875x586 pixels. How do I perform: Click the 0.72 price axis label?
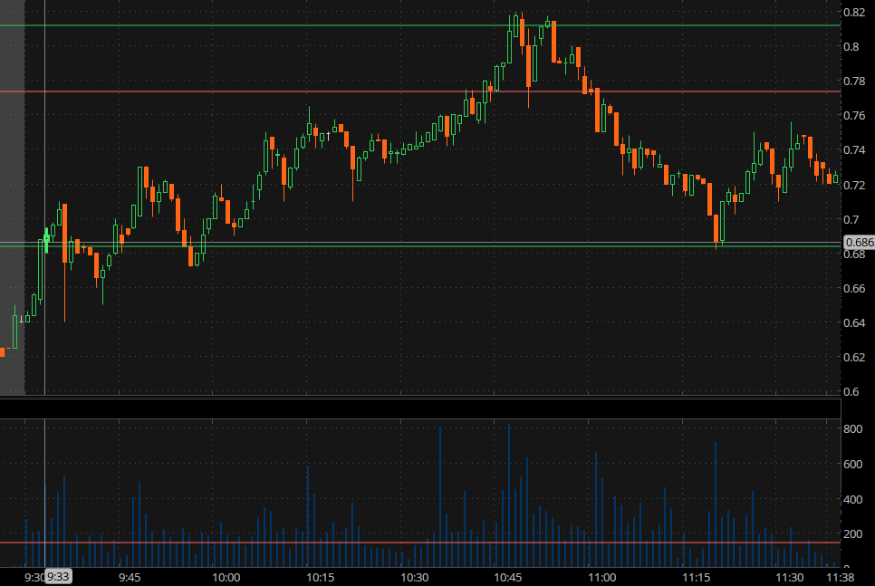point(854,186)
